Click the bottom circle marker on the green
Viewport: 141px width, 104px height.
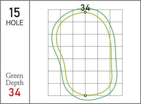click(x=85, y=96)
